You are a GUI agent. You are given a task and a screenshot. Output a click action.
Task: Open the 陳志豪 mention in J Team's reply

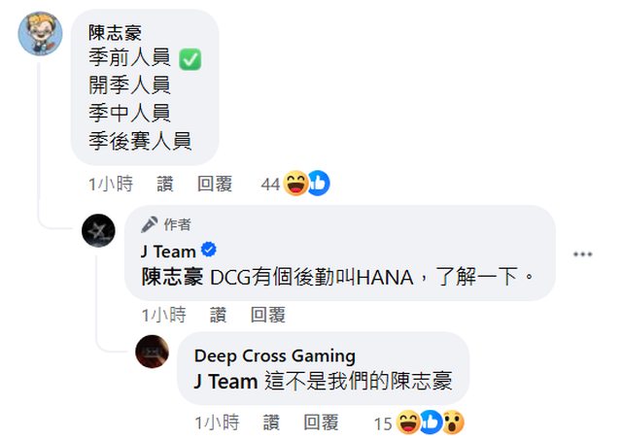172,277
